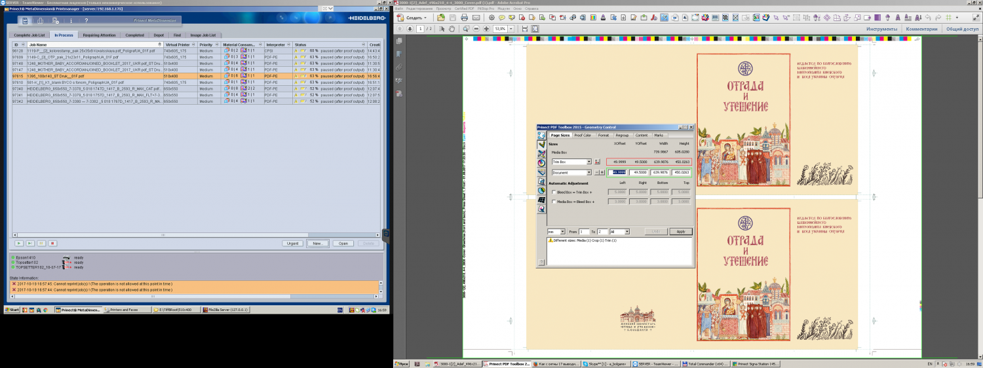Open the page thumbnails panel icon in Acrobat

(x=399, y=42)
